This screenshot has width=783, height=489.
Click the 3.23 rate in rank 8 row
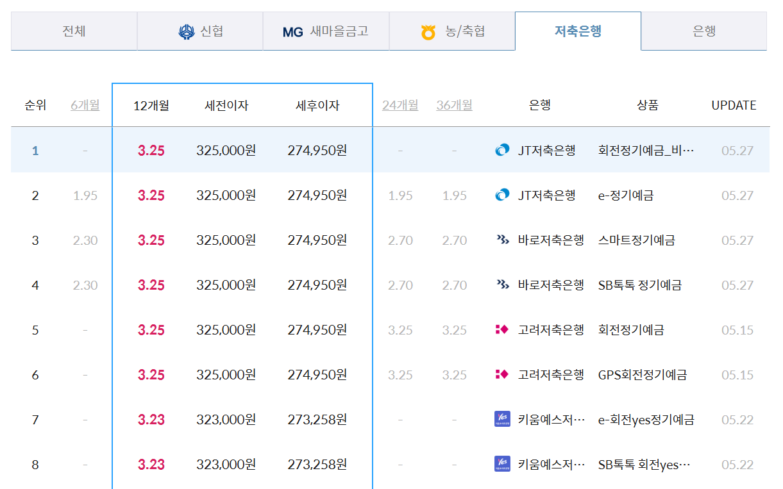151,464
